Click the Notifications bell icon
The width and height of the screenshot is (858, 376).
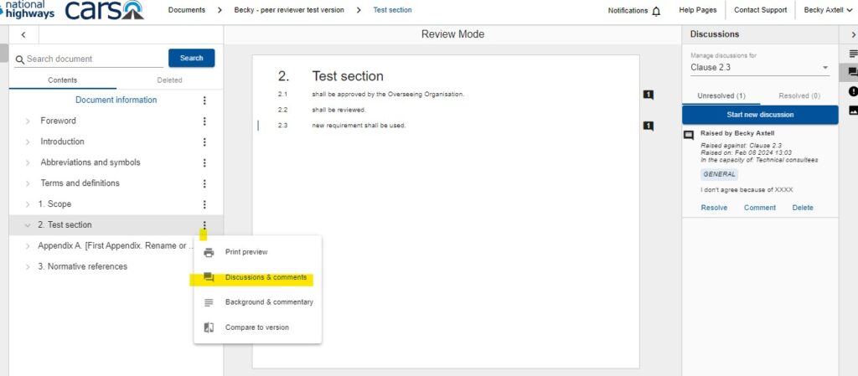[656, 11]
